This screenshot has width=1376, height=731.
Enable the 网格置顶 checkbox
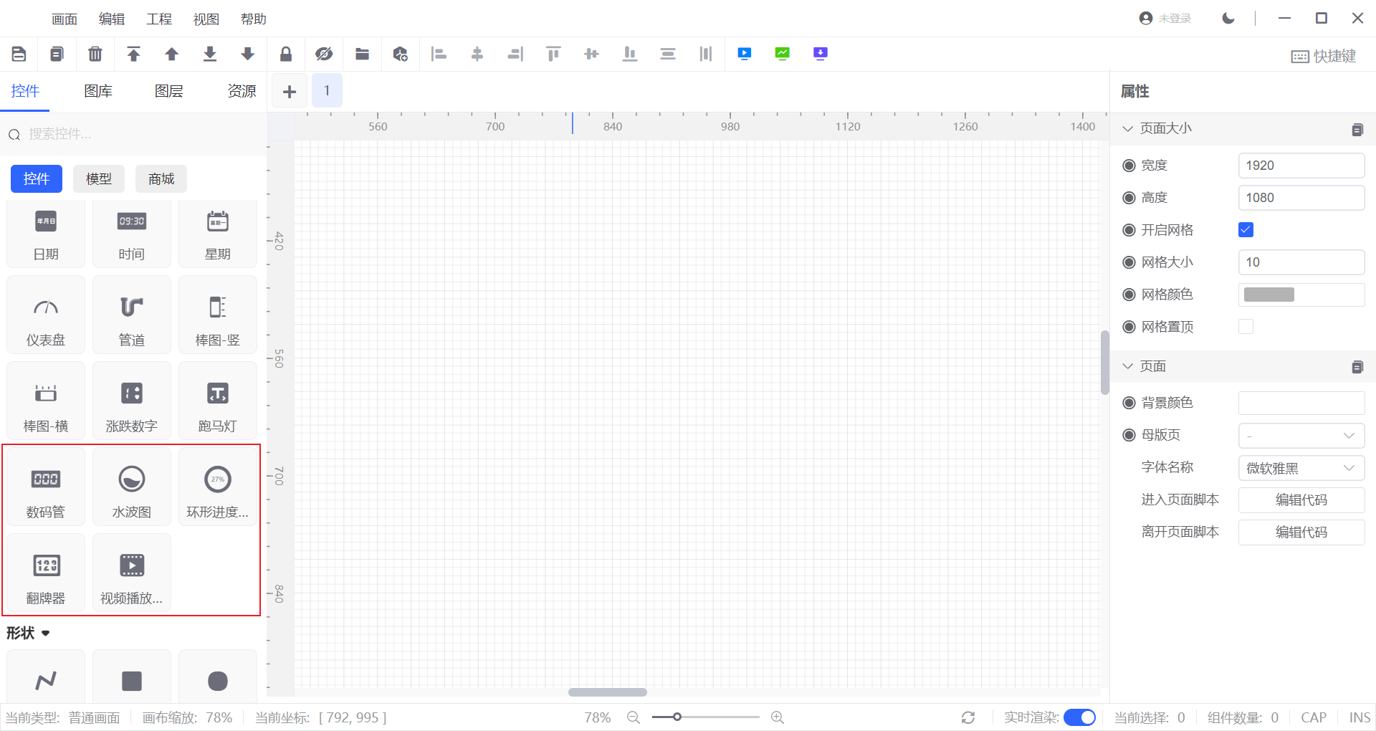(x=1246, y=327)
